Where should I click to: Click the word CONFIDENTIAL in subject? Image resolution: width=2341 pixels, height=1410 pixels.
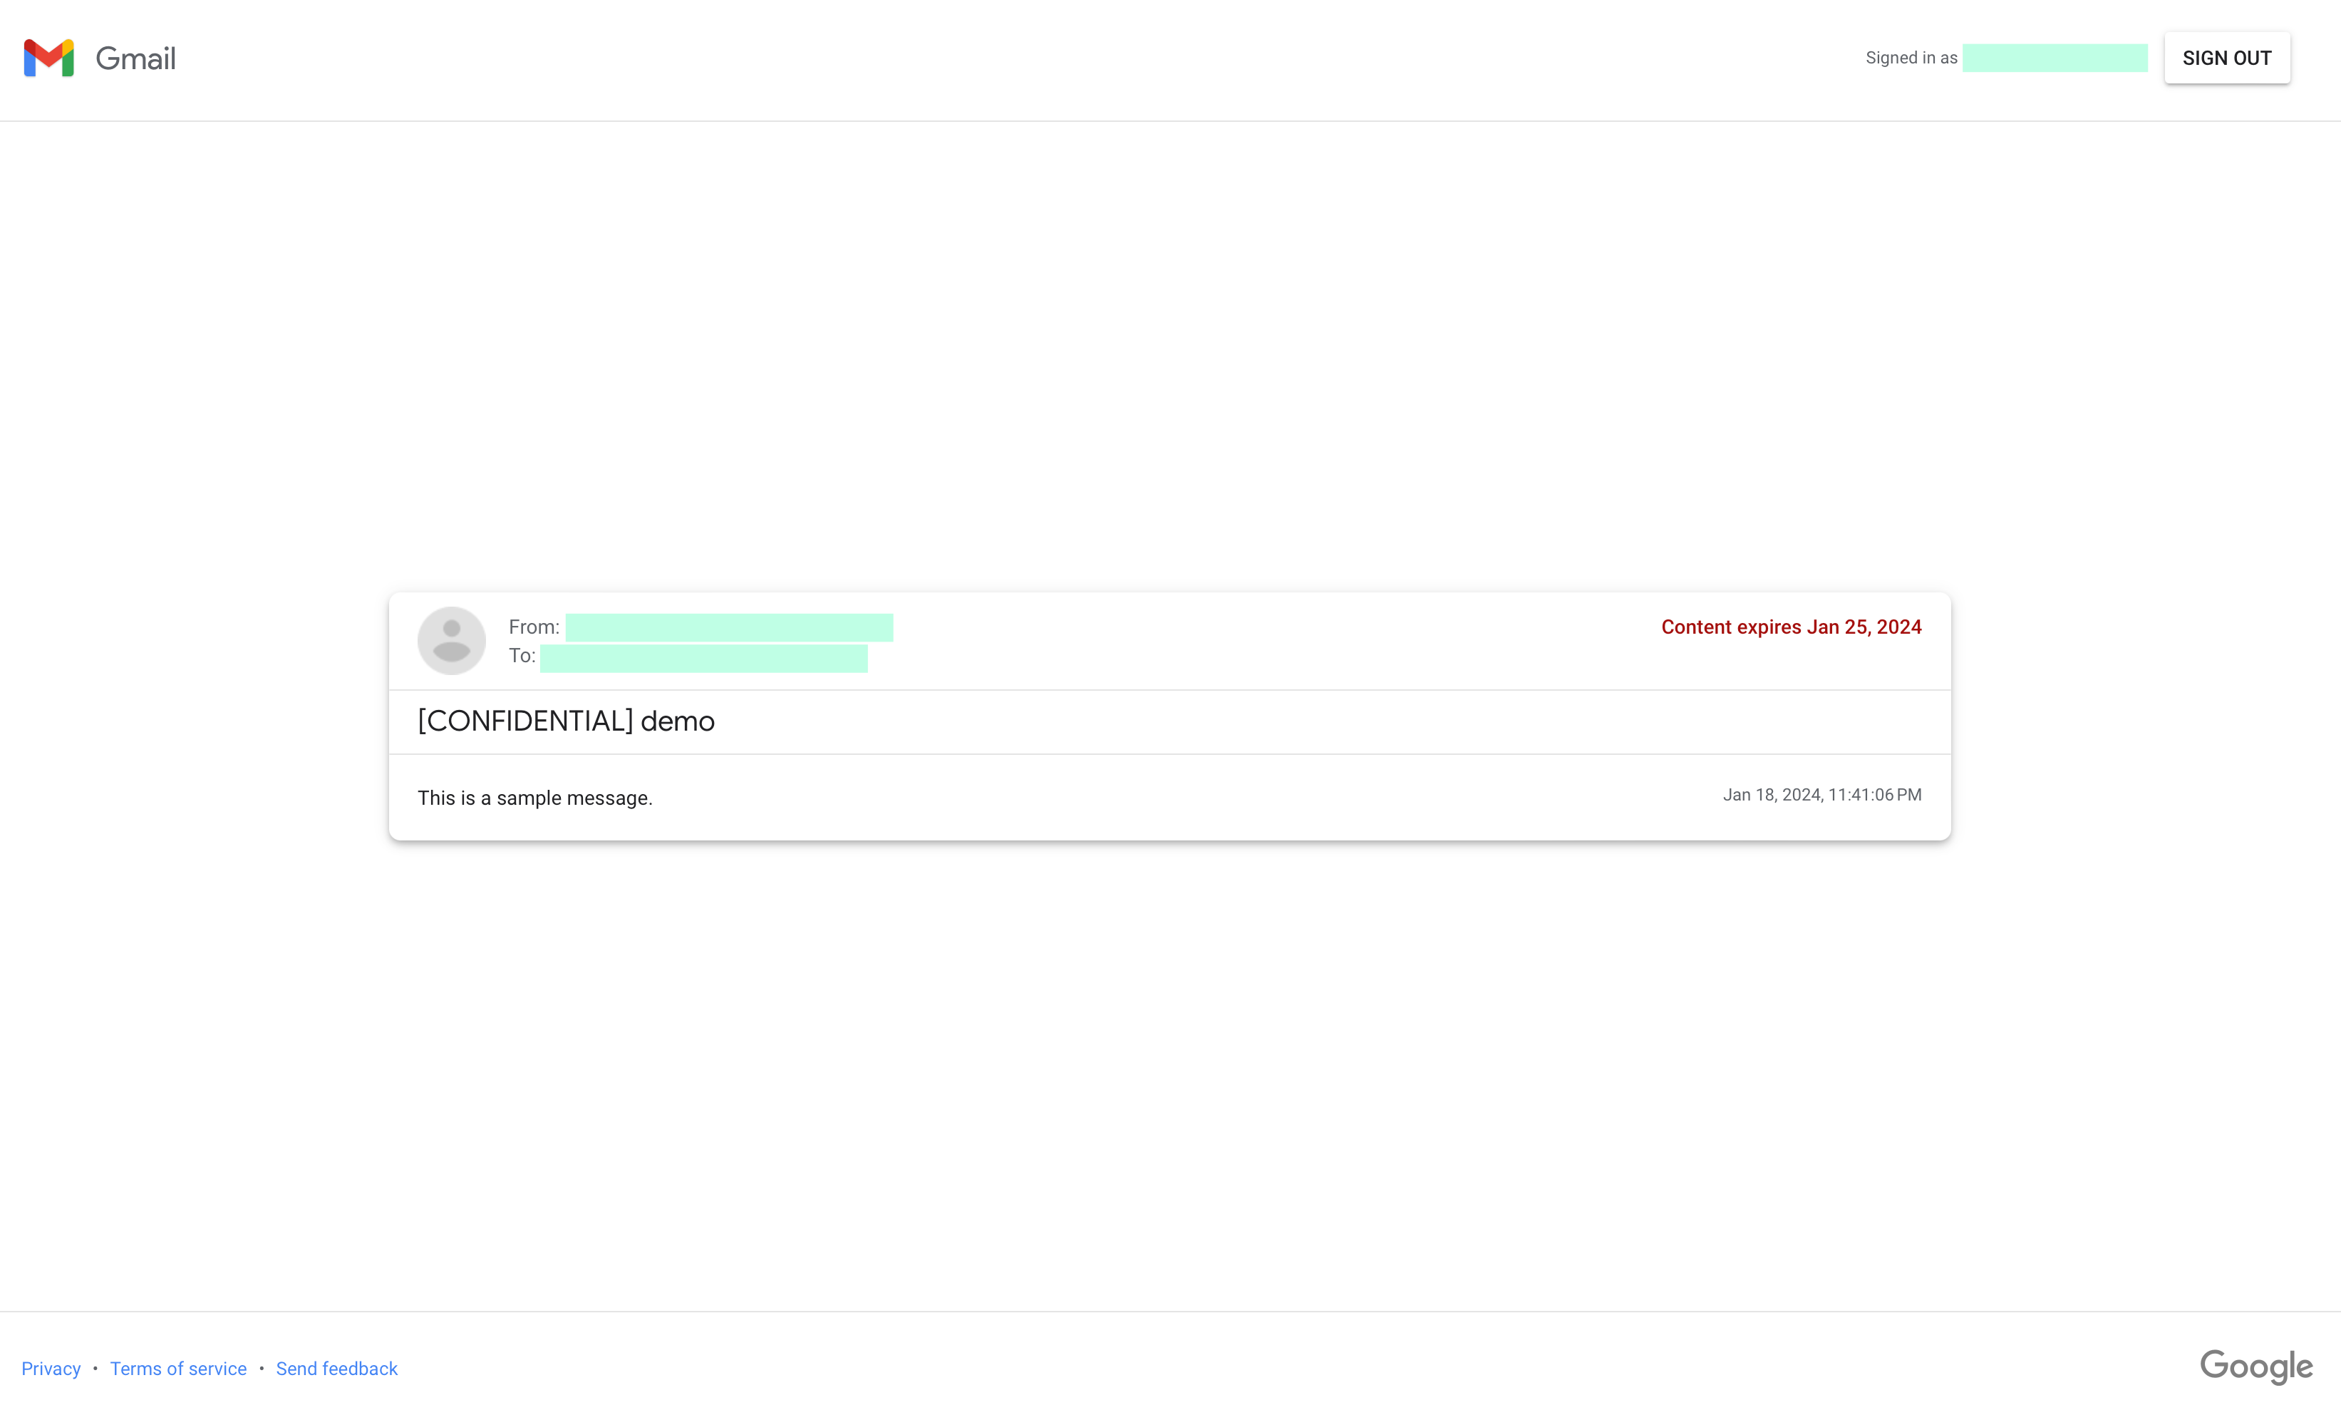[525, 721]
